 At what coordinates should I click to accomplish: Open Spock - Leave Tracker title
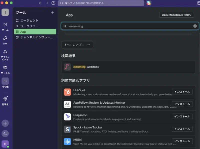point(88,127)
